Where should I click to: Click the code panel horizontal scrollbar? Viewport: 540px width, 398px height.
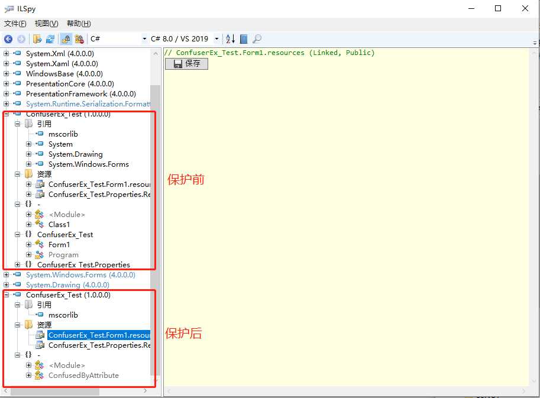click(346, 391)
